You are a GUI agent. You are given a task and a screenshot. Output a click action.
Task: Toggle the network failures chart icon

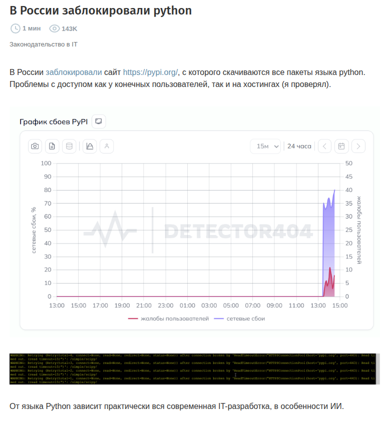pyautogui.click(x=90, y=146)
